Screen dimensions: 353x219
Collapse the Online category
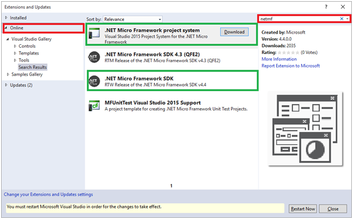pyautogui.click(x=6, y=28)
